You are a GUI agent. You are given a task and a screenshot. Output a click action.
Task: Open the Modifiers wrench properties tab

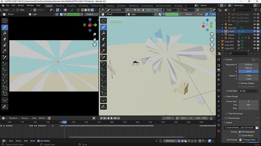[x=219, y=101]
